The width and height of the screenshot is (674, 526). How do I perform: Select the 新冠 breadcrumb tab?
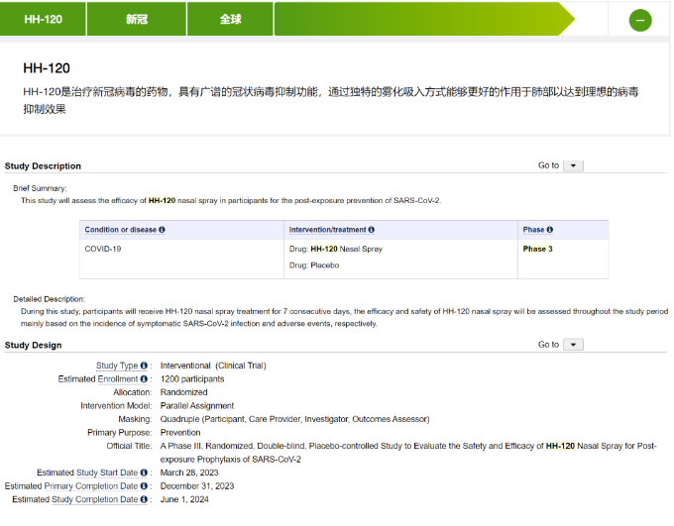click(137, 19)
